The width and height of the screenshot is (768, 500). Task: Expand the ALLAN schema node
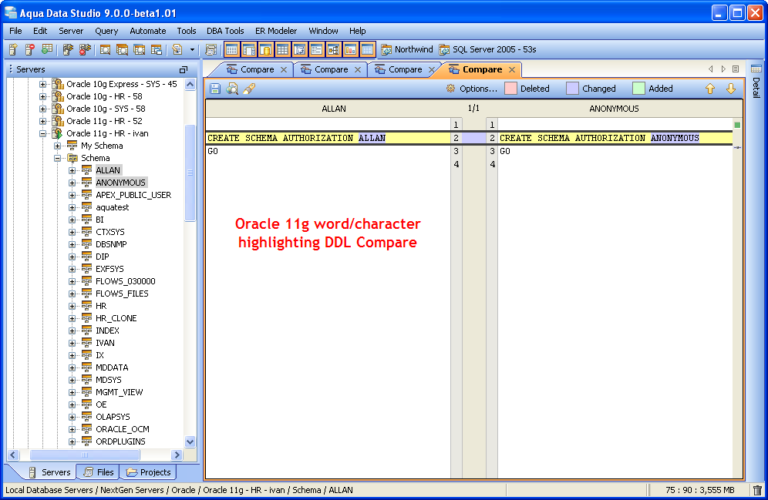(x=72, y=170)
